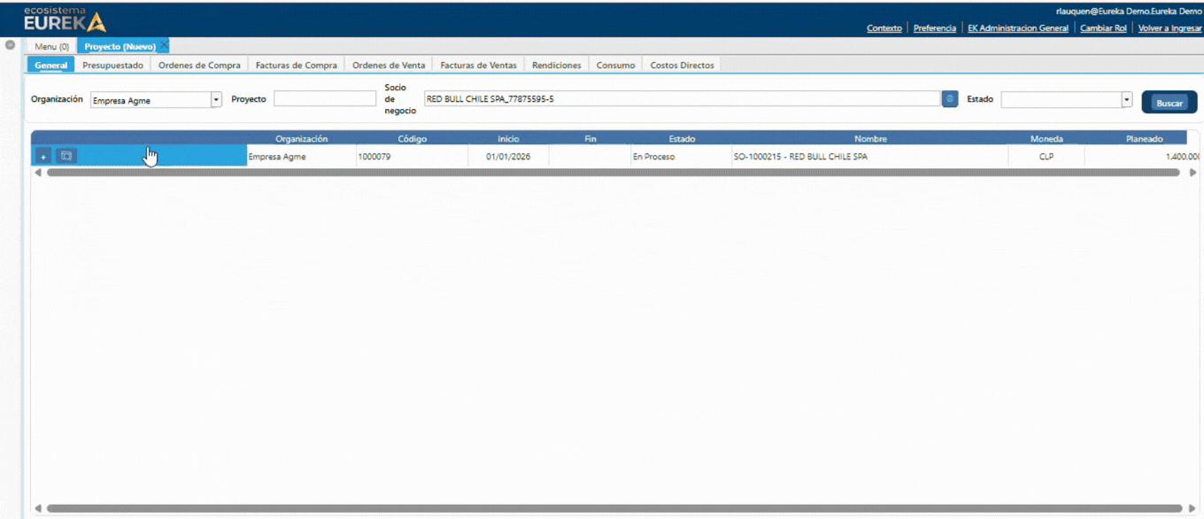1204x519 pixels.
Task: Open the Cambiar Rol link
Action: [1103, 28]
